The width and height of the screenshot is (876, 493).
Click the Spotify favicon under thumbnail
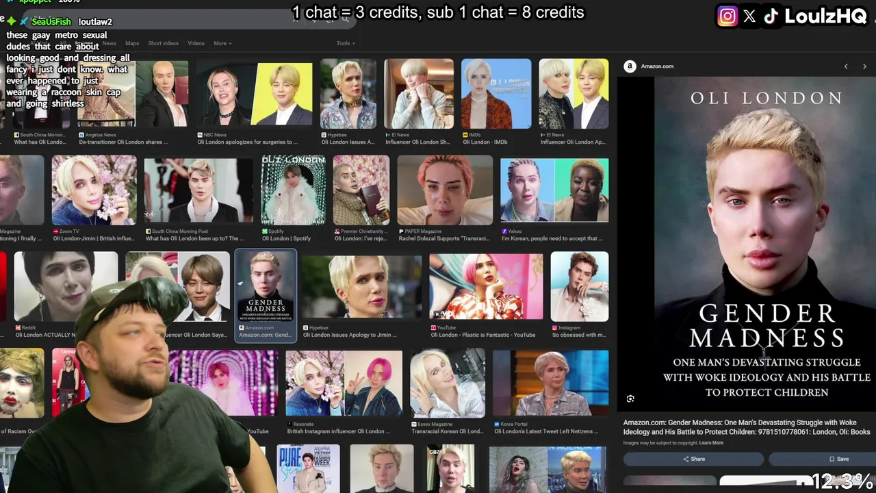coord(263,231)
